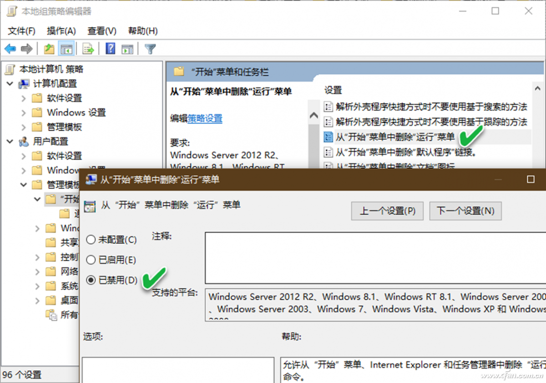This screenshot has height=383, width=546.
Task: Open the 查看(V) menu
Action: (101, 31)
